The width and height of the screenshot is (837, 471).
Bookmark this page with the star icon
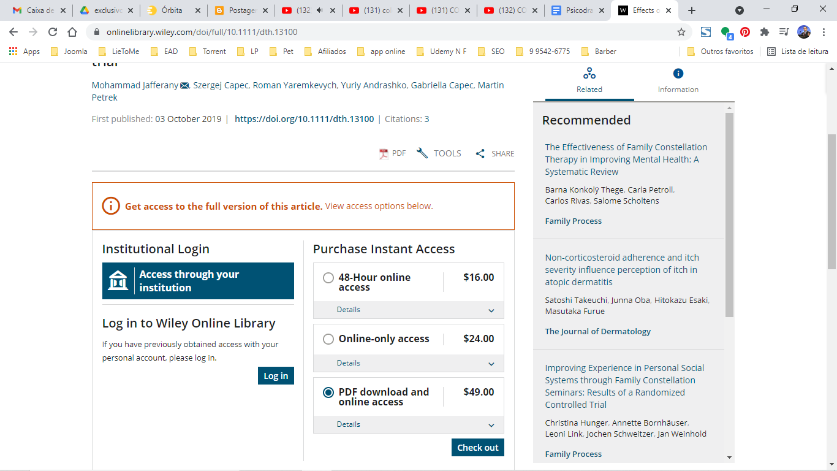[x=681, y=32]
